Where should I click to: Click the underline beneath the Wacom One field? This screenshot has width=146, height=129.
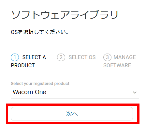click(75, 98)
